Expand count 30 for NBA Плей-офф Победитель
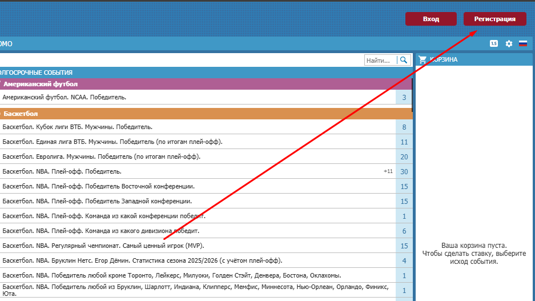 click(x=404, y=172)
